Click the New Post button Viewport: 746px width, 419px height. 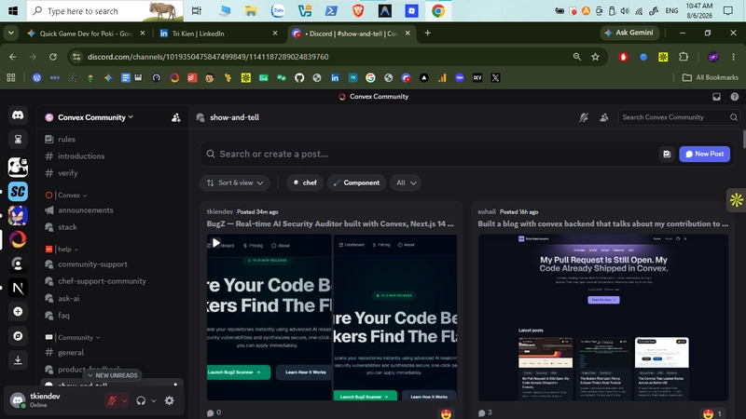click(x=705, y=154)
